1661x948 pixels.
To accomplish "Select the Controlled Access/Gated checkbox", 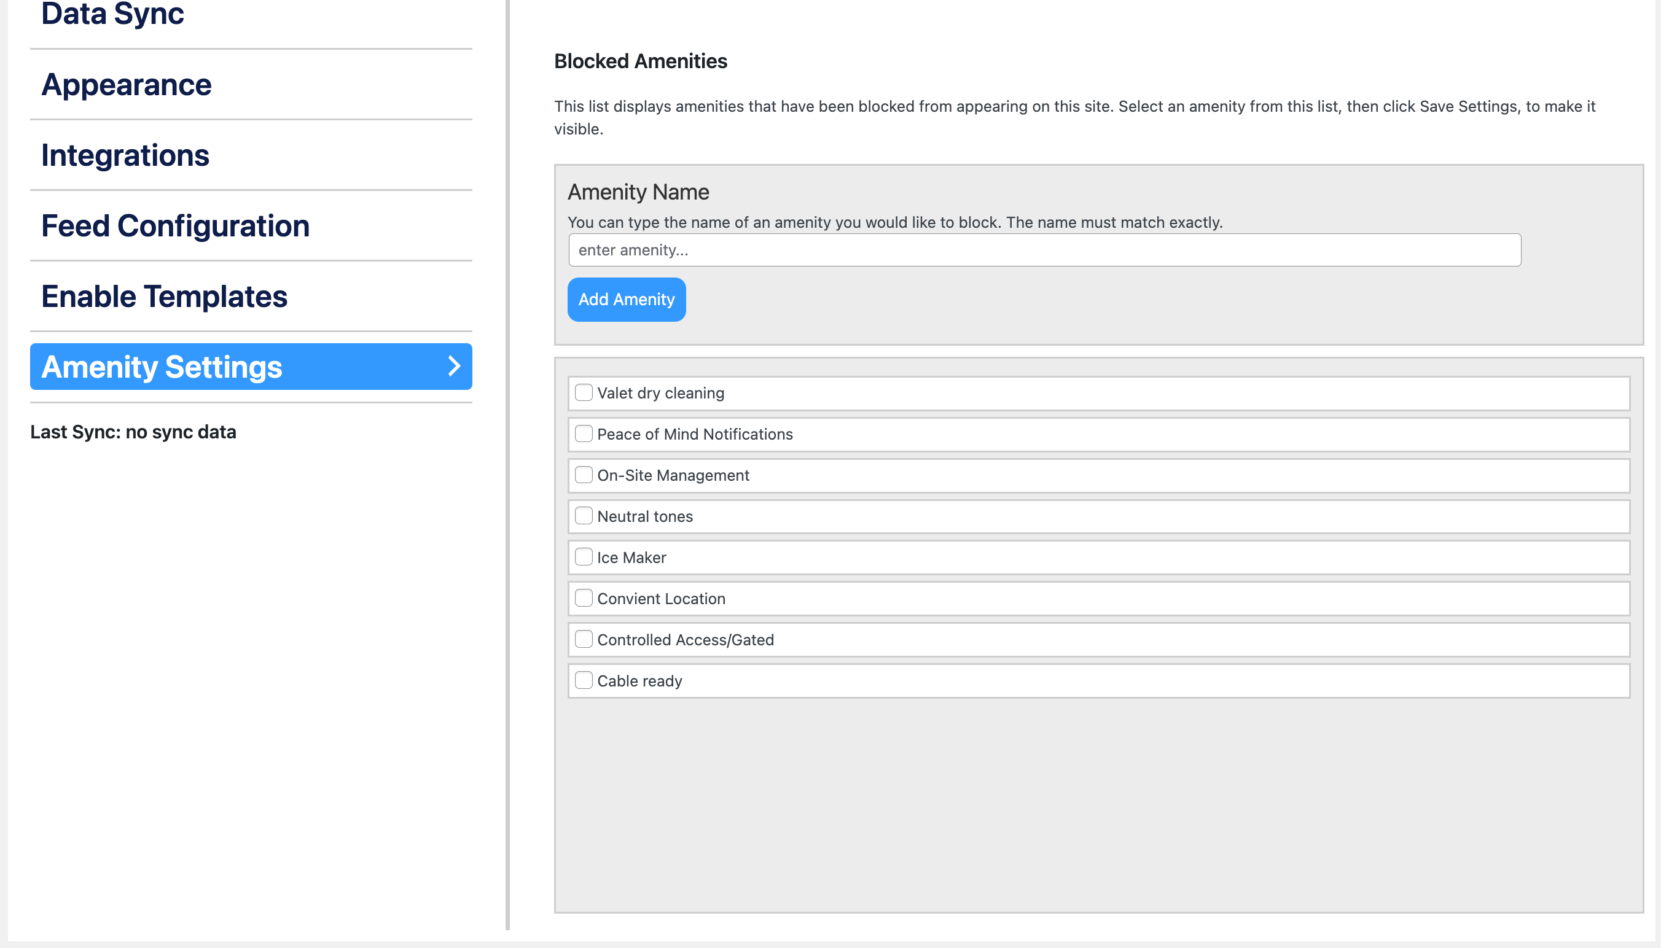I will [584, 639].
